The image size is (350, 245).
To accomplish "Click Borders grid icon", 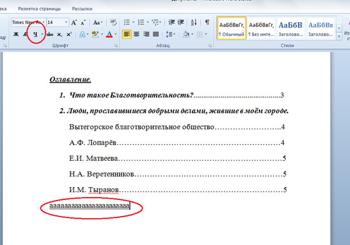I will pyautogui.click(x=199, y=34).
